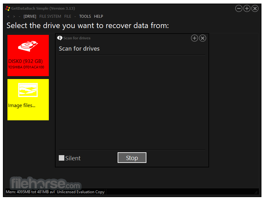This screenshot has width=265, height=200.
Task: Open the Image files... tile
Action: pyautogui.click(x=28, y=100)
